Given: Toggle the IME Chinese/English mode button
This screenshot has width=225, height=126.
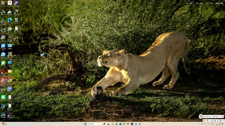Looking at the screenshot, I should coord(207,120).
